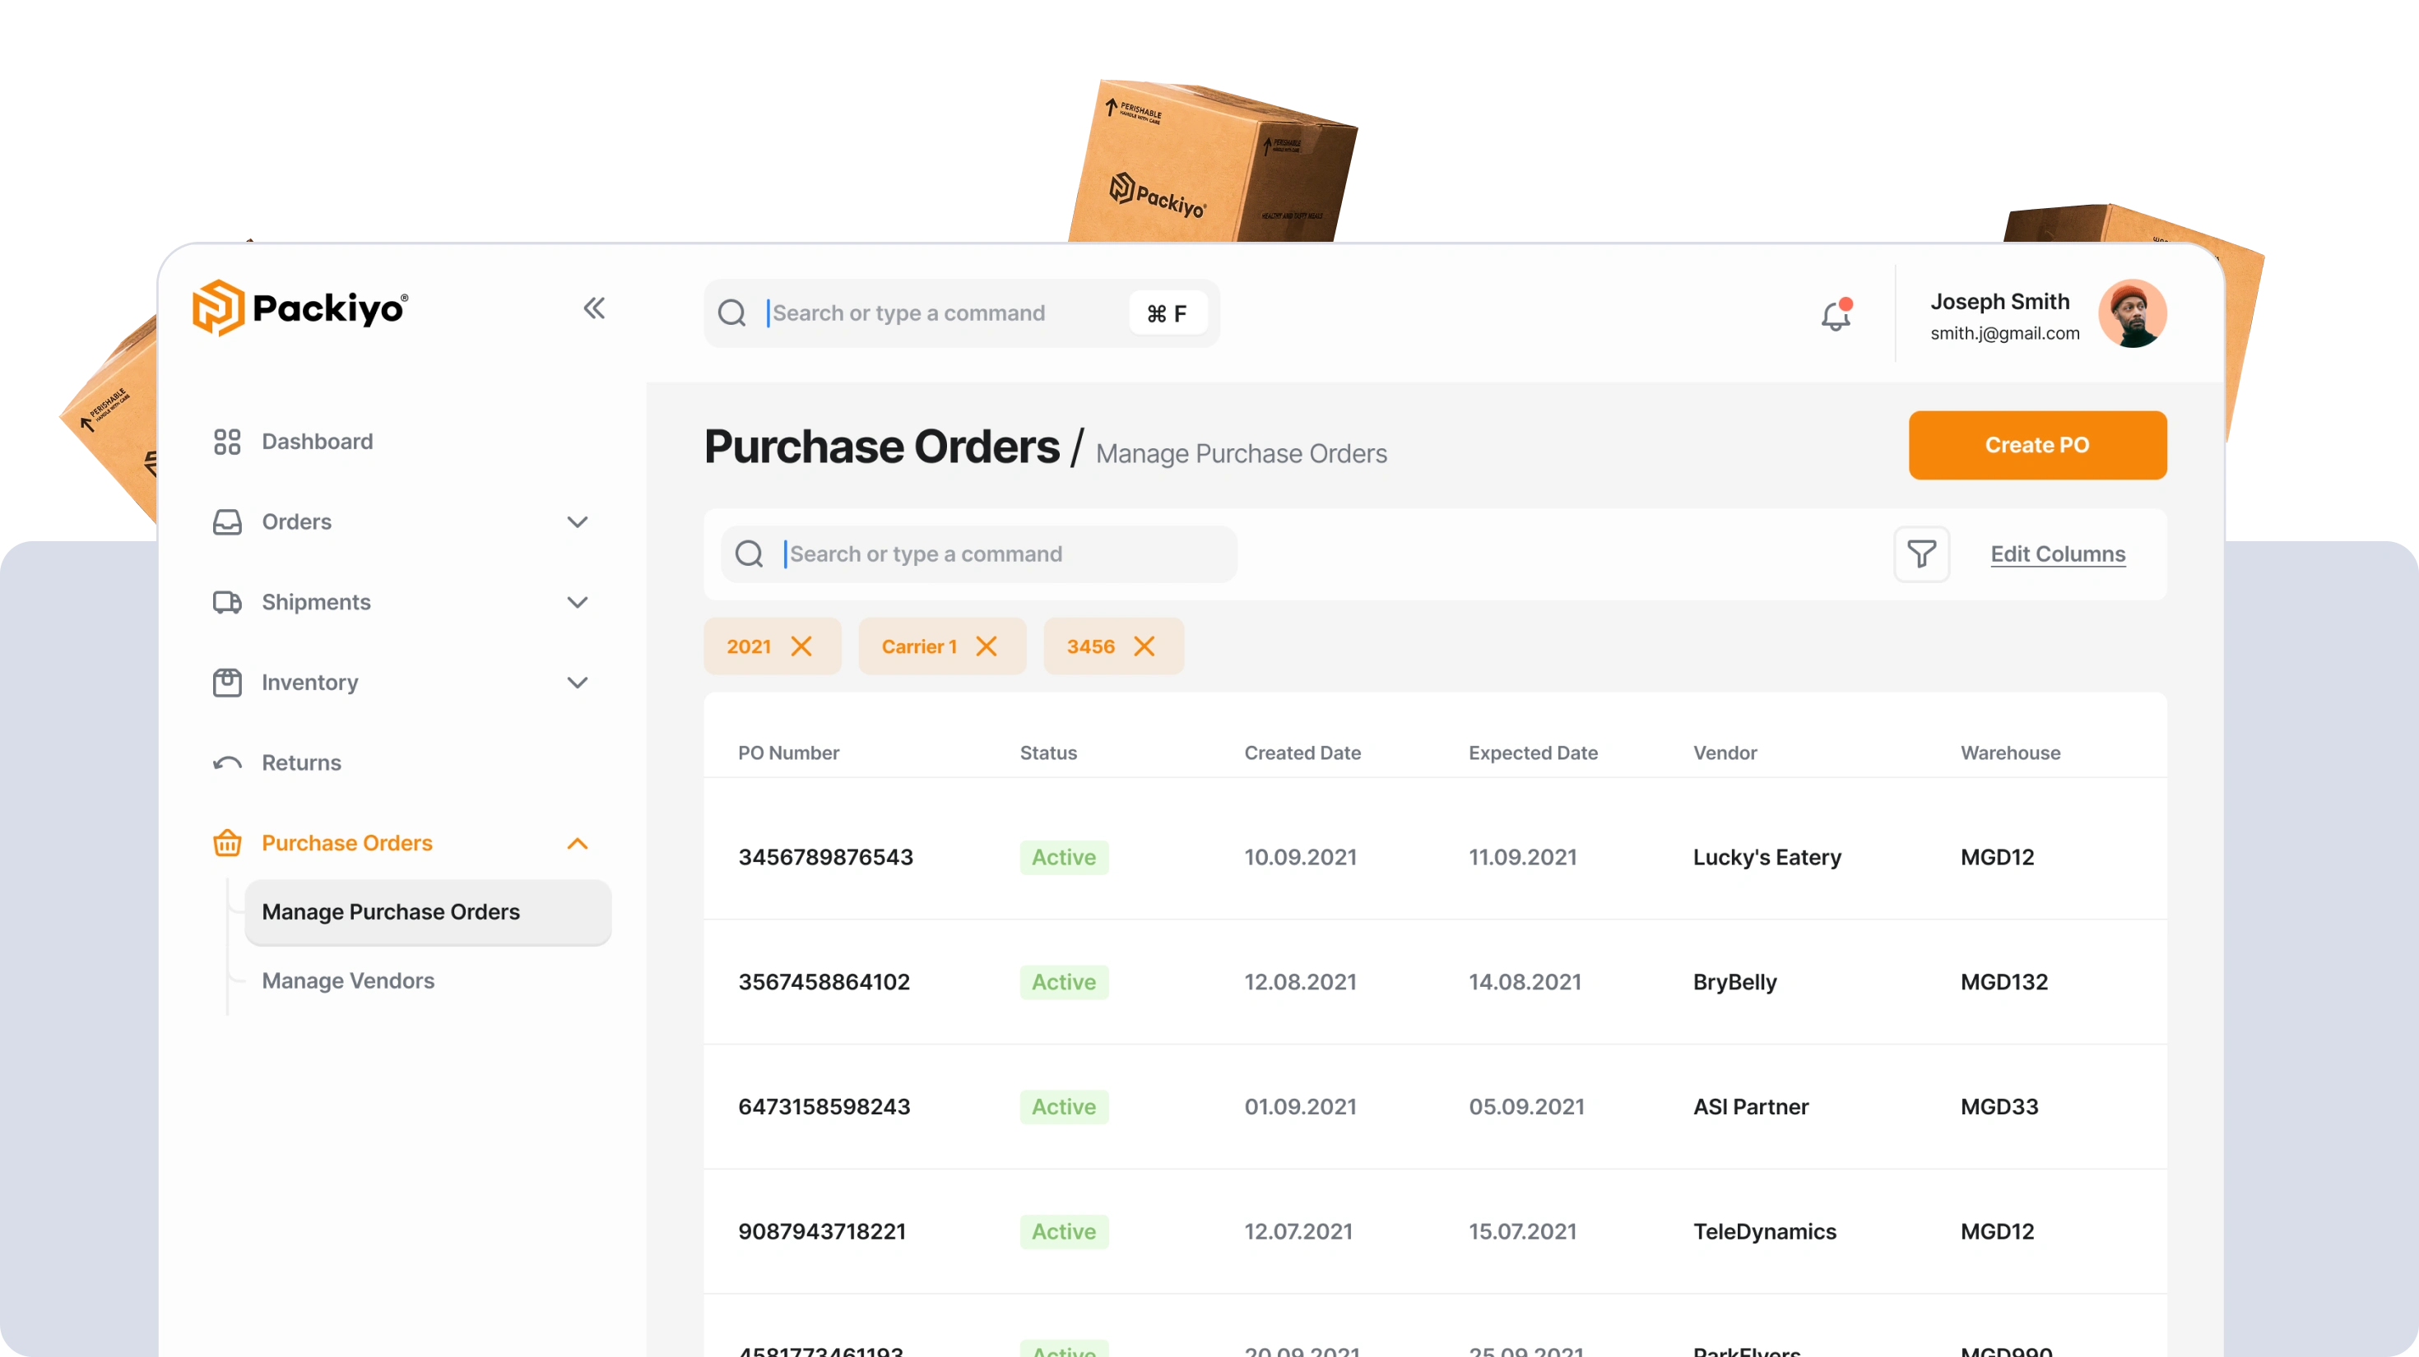Image resolution: width=2419 pixels, height=1357 pixels.
Task: Open Returns in sidebar
Action: click(x=301, y=763)
